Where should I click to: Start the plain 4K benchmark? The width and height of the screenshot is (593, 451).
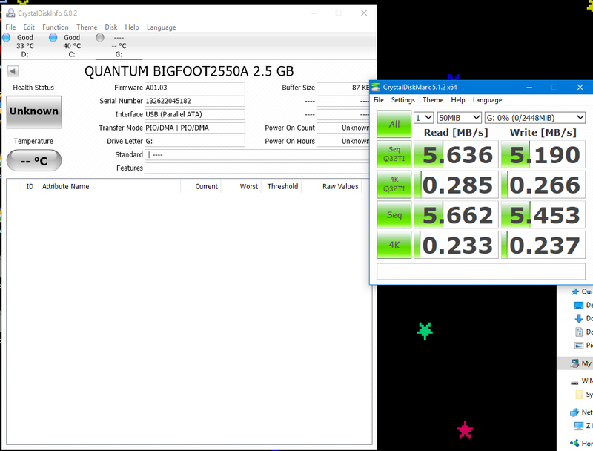394,246
